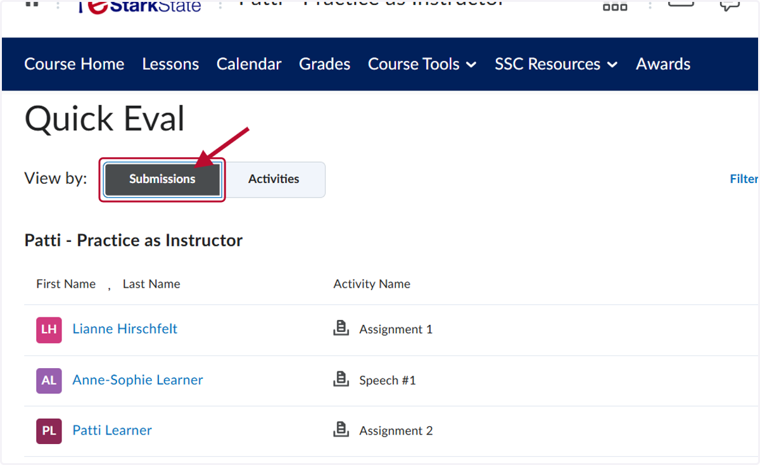This screenshot has width=760, height=465.
Task: Click the assignment icon beside Assignment 1
Action: pyautogui.click(x=341, y=328)
